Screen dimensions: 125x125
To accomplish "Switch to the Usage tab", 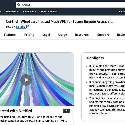I will pos(63,35).
